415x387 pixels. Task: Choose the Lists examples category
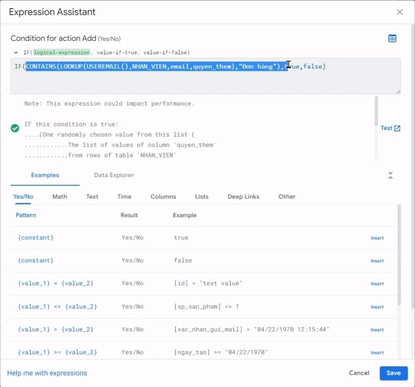tap(201, 197)
